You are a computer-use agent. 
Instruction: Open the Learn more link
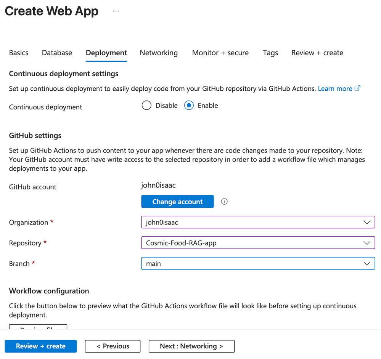click(x=335, y=88)
